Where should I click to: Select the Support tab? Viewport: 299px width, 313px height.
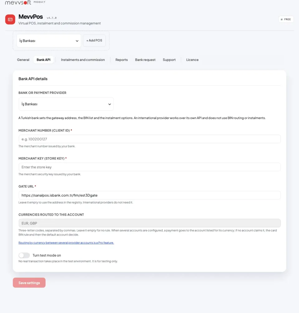click(169, 60)
